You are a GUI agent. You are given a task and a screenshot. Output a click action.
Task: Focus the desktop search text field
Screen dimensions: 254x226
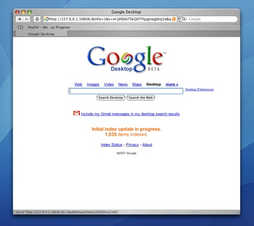(126, 91)
